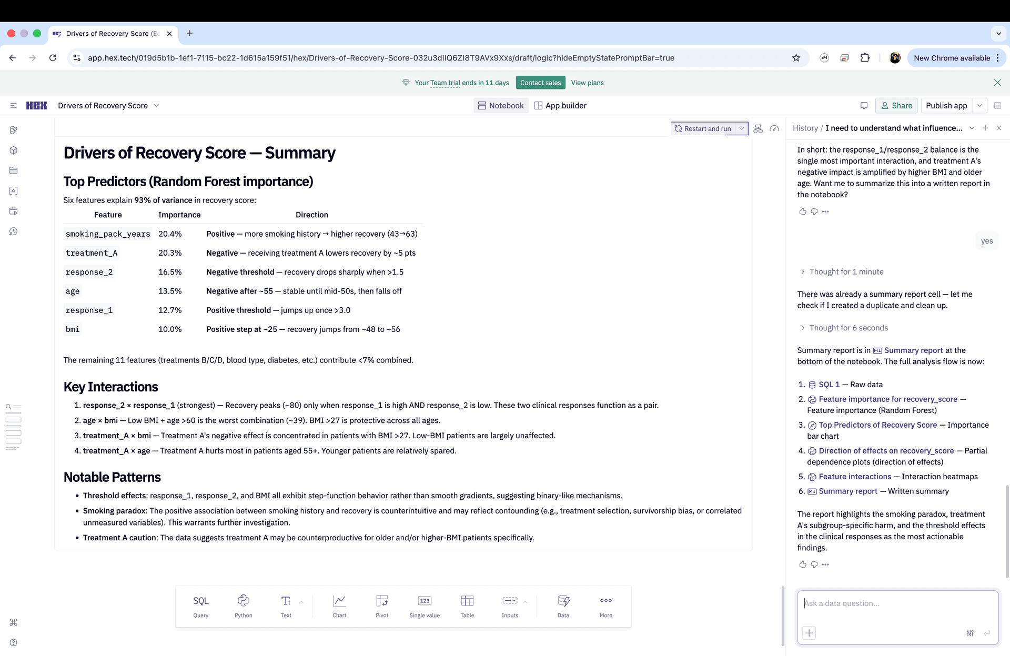This screenshot has width=1010, height=656.
Task: Switch to the Notebook tab
Action: [x=501, y=106]
